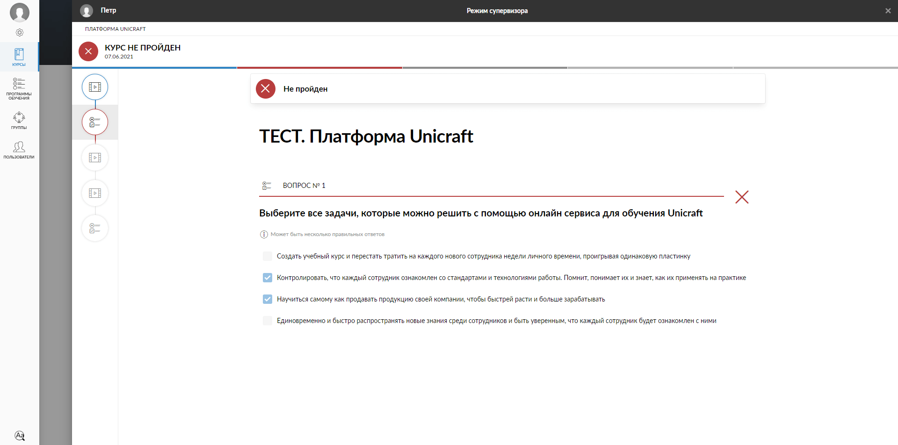Open Пользователи section

tap(19, 150)
